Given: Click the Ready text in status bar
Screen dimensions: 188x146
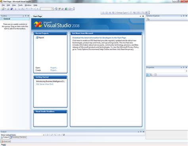Looking at the screenshot, I should click(4, 144).
